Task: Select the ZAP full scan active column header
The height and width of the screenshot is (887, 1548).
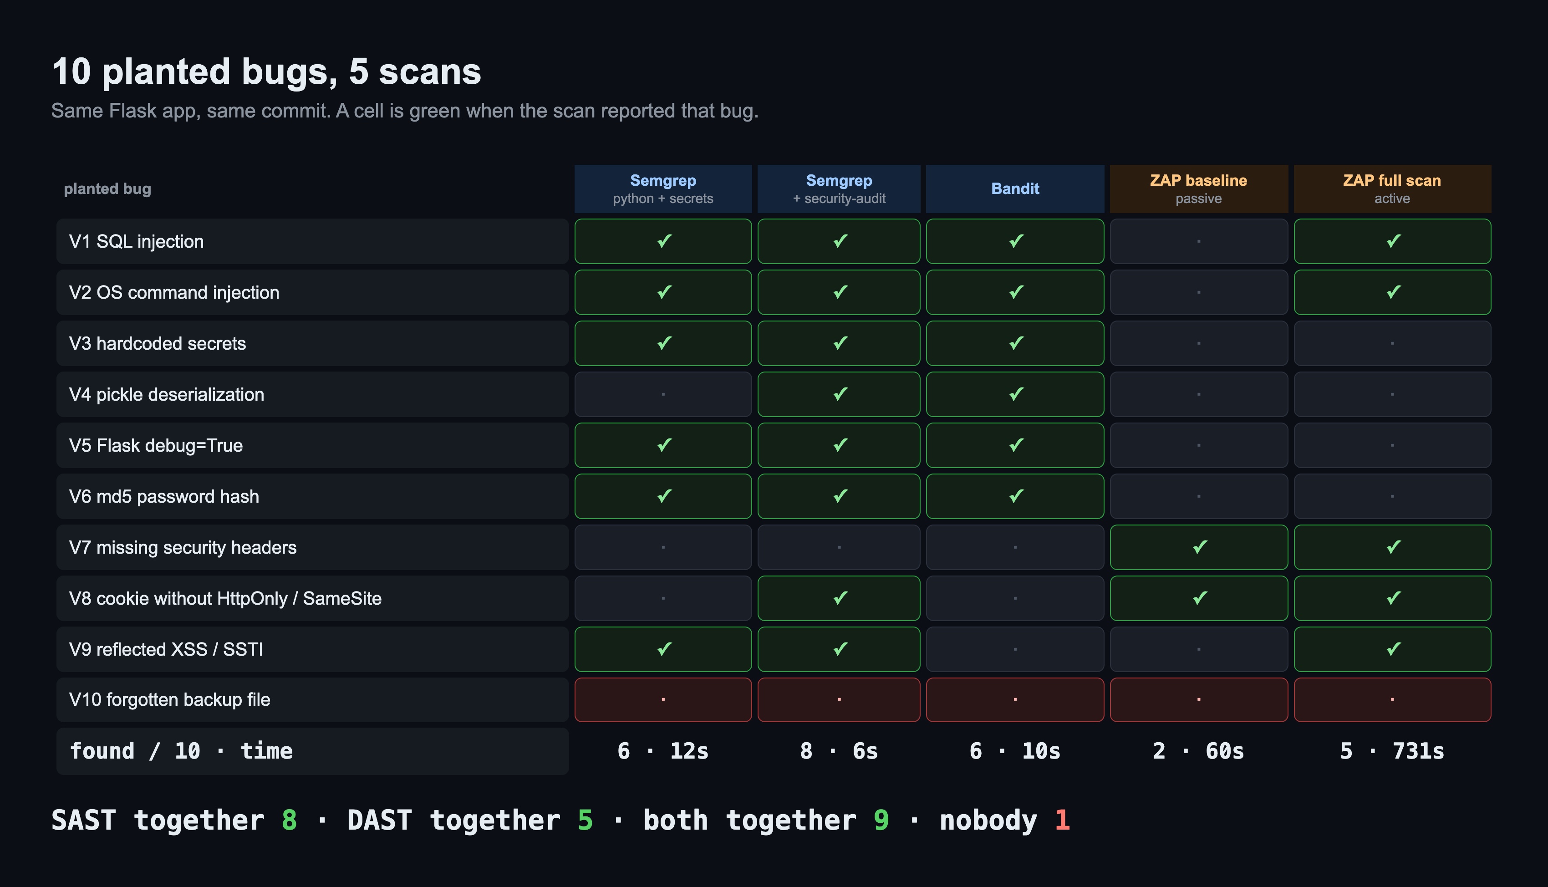Action: pos(1393,189)
